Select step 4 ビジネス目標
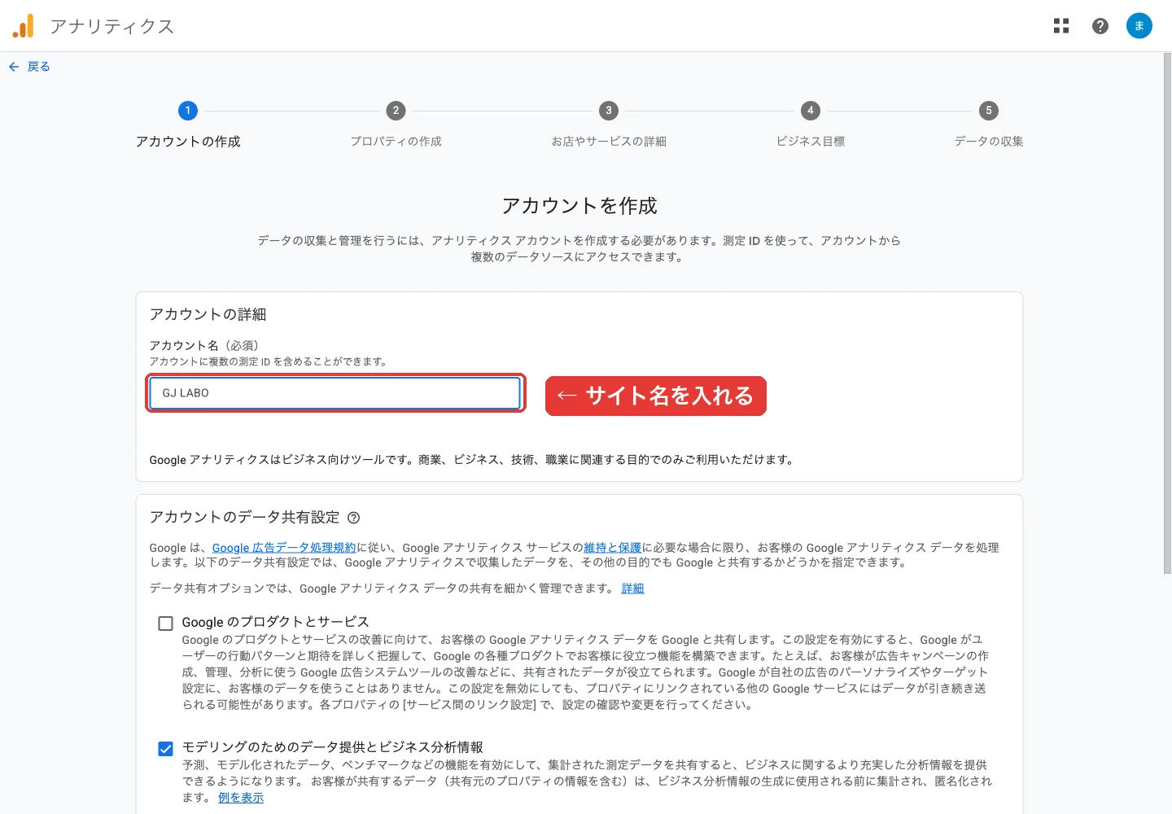 point(811,125)
